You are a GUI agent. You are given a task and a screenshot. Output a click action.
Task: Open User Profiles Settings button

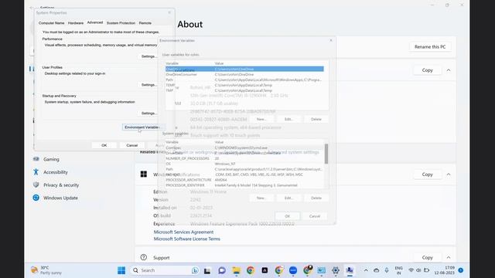[148, 85]
